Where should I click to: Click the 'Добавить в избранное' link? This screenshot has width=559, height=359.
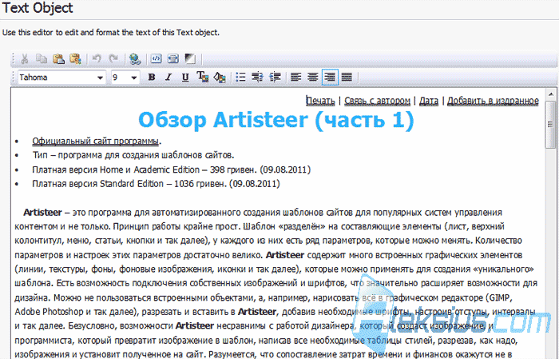tap(493, 101)
